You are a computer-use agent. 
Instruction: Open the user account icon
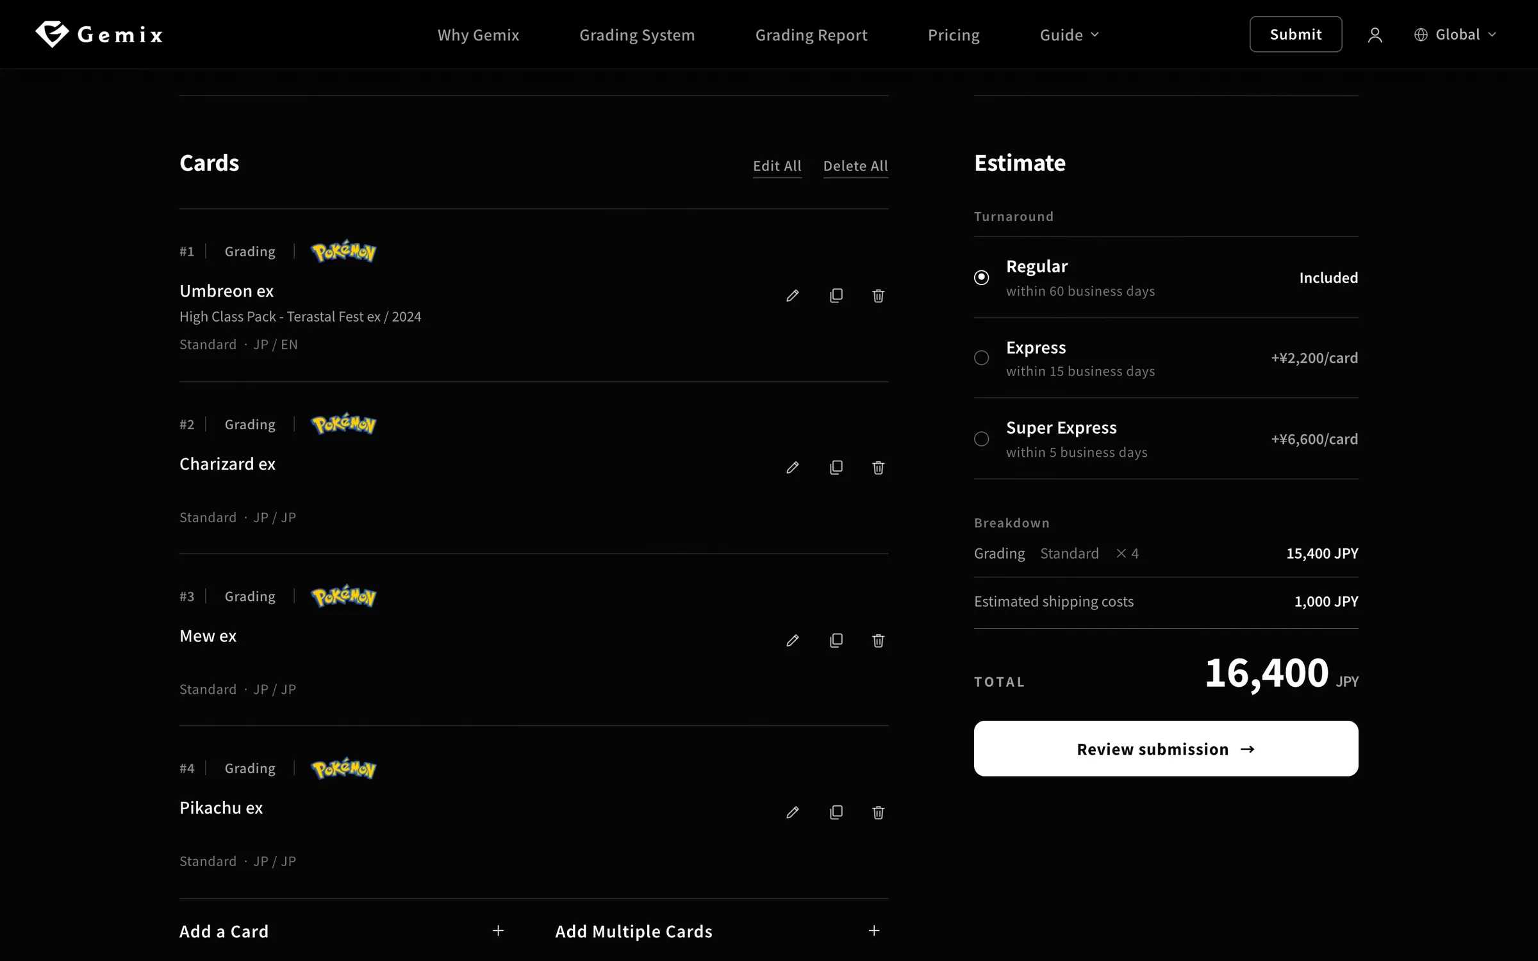click(1375, 35)
